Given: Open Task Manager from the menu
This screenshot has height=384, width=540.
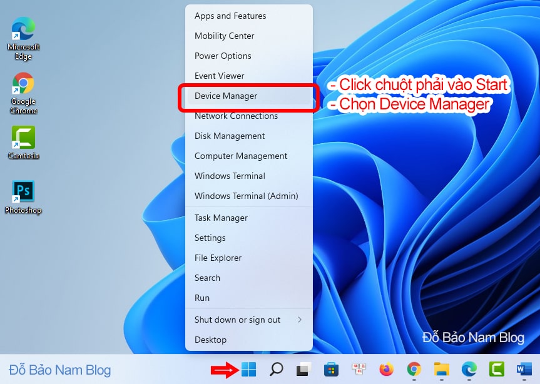Looking at the screenshot, I should 248,218.
